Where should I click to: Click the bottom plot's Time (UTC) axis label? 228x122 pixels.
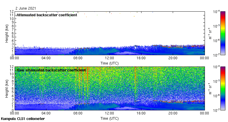[x=110, y=119]
